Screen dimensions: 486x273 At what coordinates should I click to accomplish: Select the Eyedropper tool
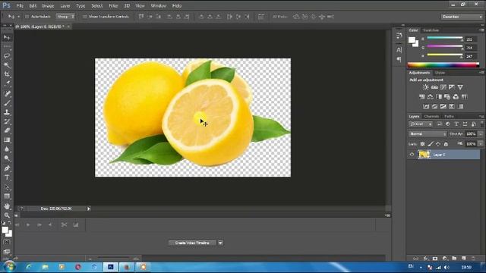pyautogui.click(x=7, y=83)
